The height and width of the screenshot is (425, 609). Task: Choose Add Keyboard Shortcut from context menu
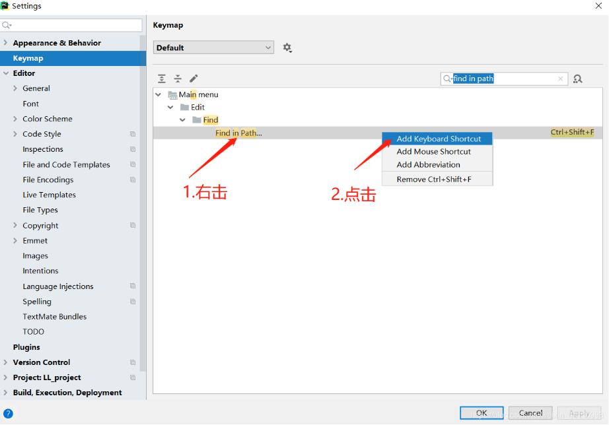click(437, 139)
